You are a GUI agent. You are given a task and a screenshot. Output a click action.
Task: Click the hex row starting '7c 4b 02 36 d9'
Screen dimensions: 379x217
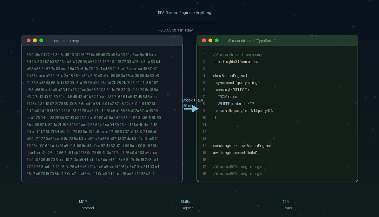pos(92,160)
